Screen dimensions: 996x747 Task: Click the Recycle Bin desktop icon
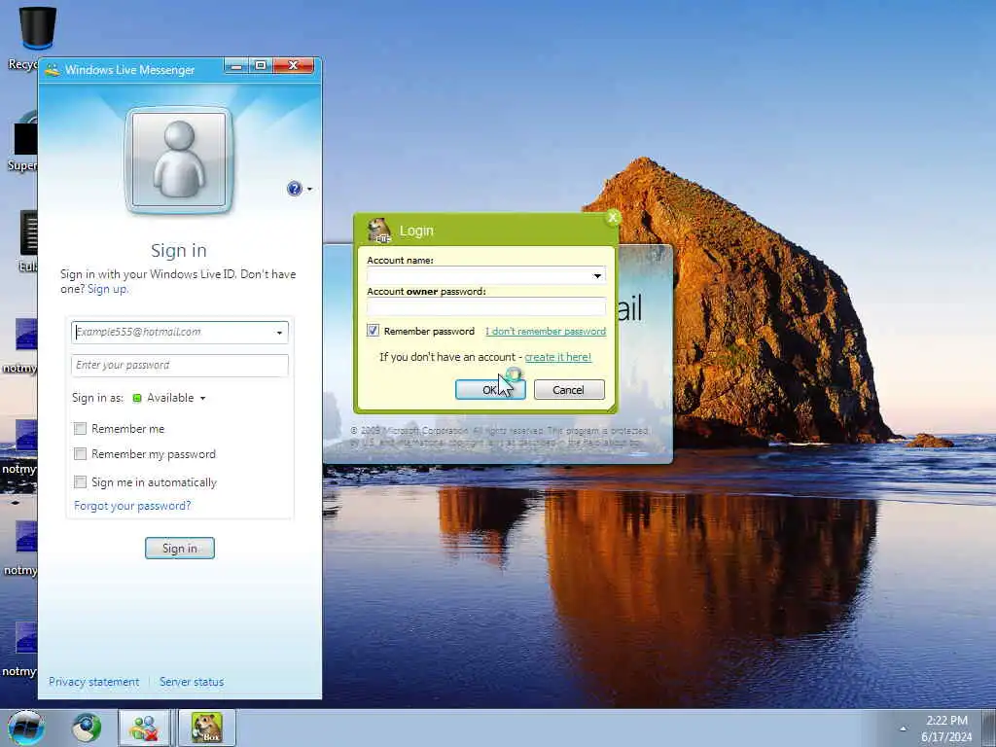(x=37, y=30)
